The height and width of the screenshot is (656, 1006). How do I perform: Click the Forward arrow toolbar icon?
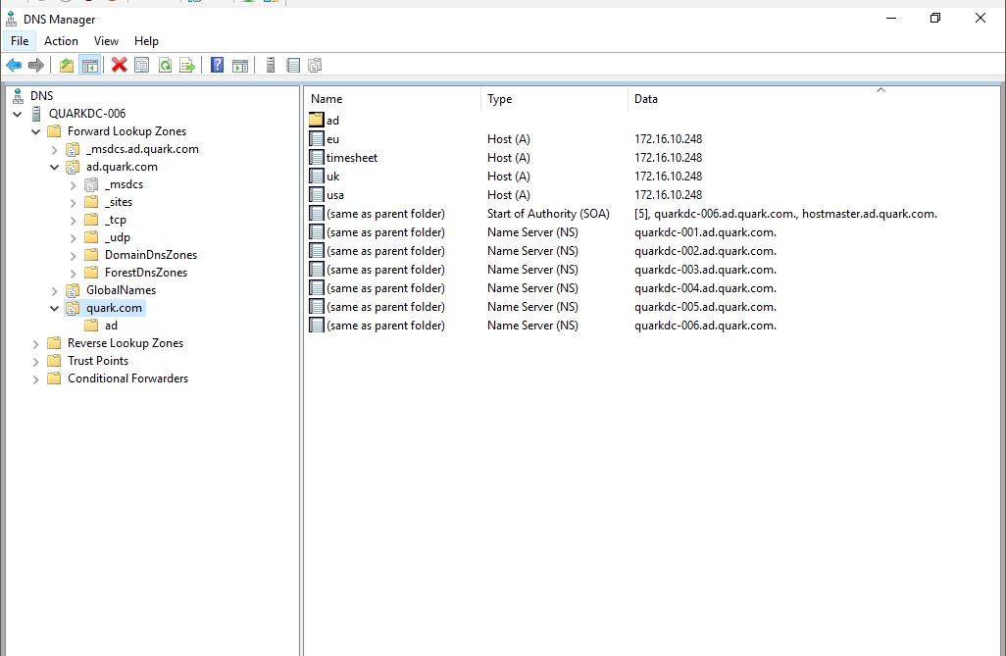point(36,65)
